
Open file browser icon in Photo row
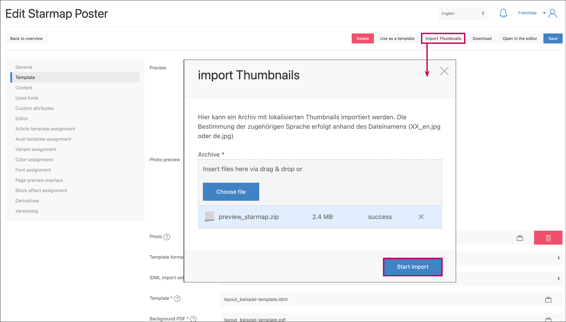click(x=520, y=238)
